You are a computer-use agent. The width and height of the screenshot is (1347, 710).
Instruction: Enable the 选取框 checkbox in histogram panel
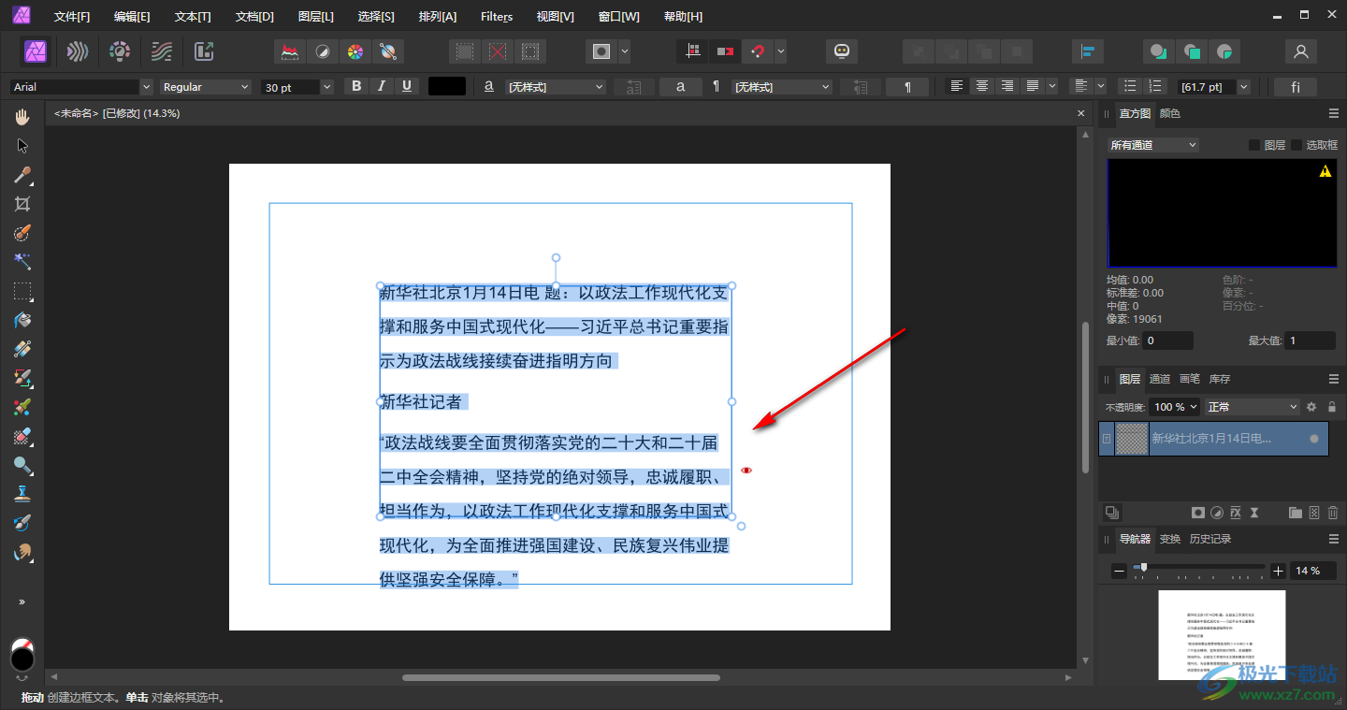[x=1296, y=145]
